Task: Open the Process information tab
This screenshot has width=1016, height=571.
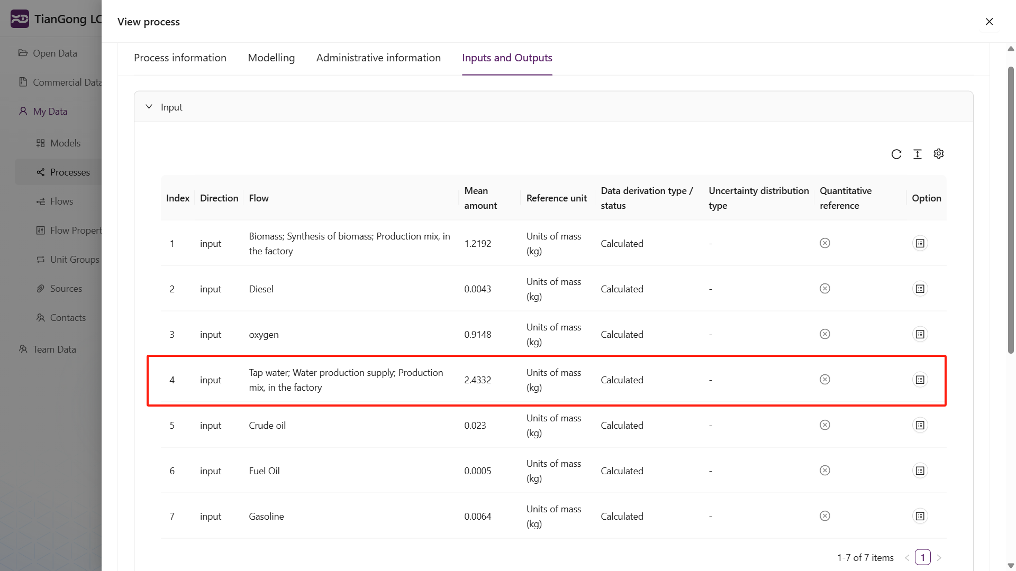Action: (180, 58)
